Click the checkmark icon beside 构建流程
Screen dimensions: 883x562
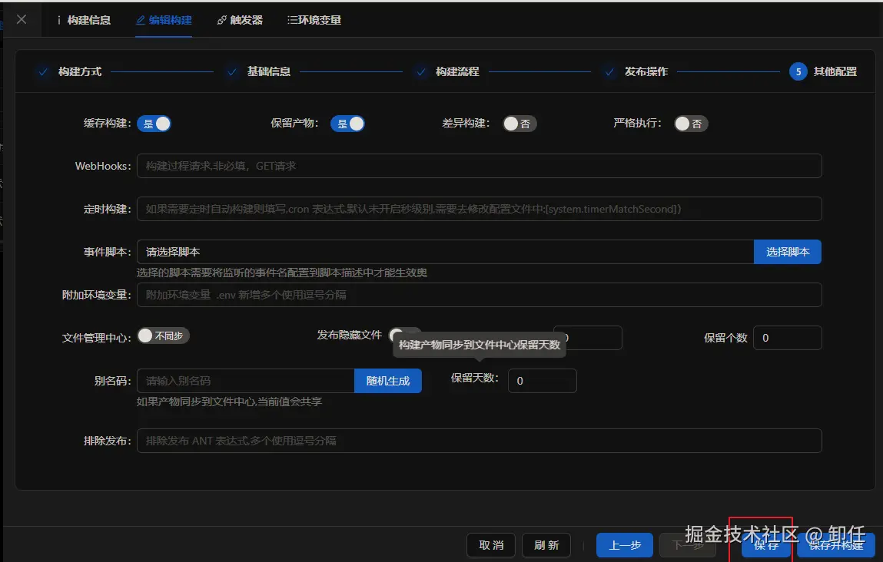[x=420, y=72]
